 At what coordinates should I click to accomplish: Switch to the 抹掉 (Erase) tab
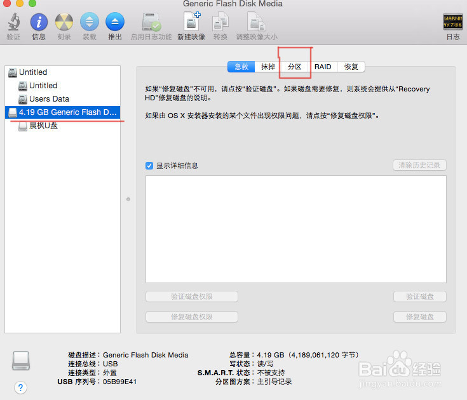click(268, 67)
